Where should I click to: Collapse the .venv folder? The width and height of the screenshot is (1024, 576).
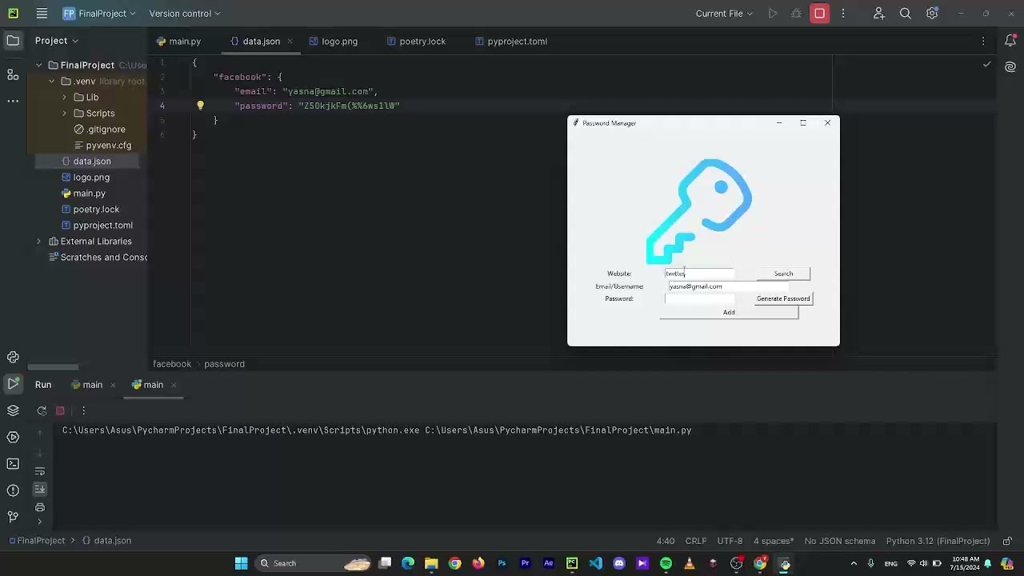[x=51, y=82]
